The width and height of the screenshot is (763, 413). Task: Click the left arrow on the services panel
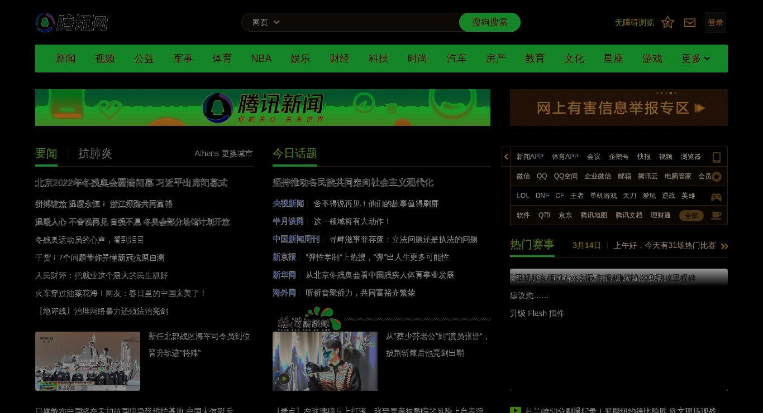pos(506,157)
